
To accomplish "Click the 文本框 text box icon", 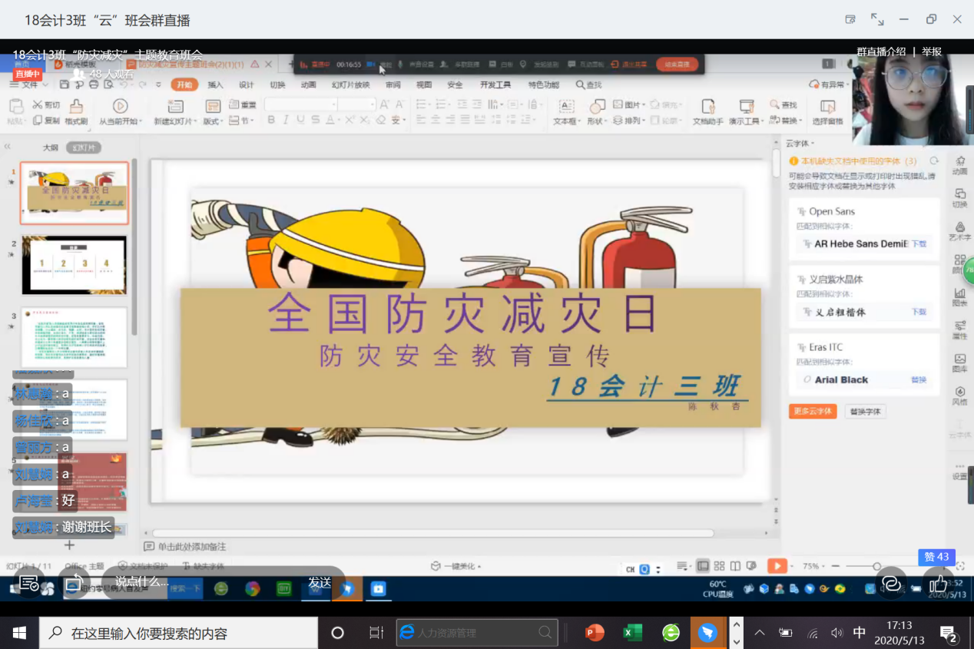I will tap(566, 106).
